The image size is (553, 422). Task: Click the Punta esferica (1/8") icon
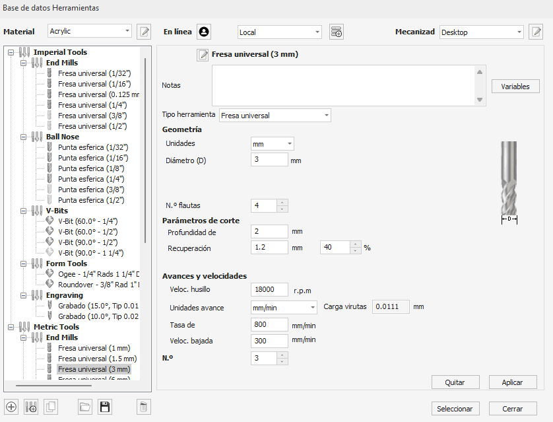[49, 168]
